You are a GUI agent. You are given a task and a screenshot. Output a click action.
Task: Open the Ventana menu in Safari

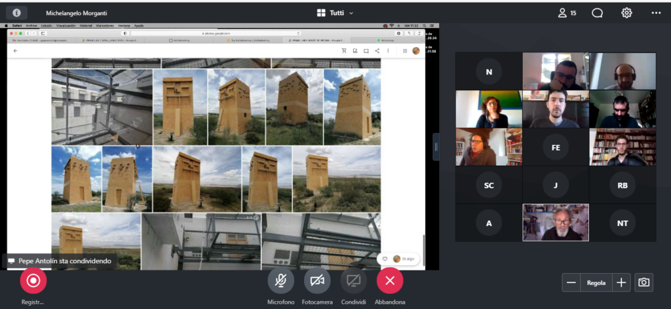[124, 26]
